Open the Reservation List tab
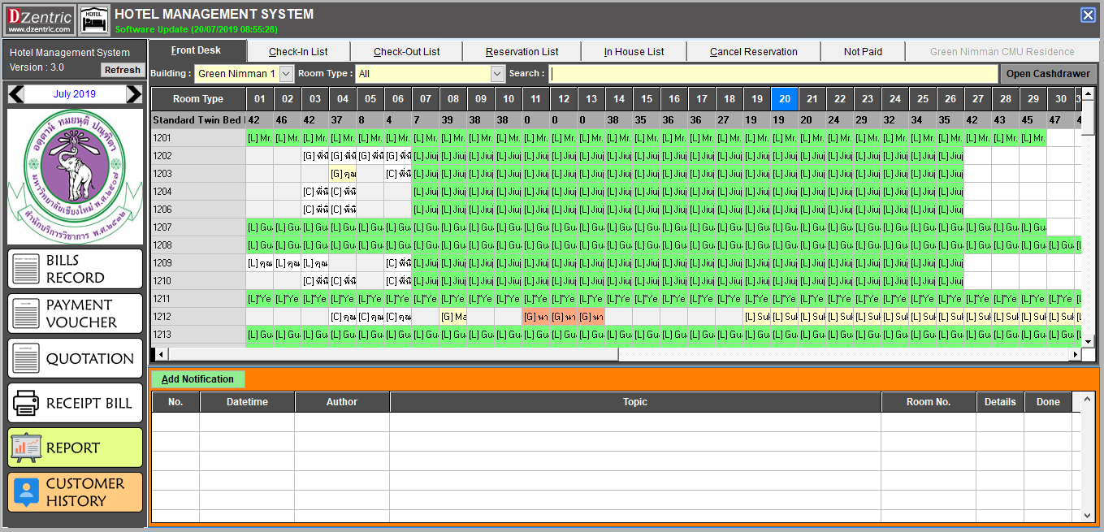1104x532 pixels. click(522, 52)
